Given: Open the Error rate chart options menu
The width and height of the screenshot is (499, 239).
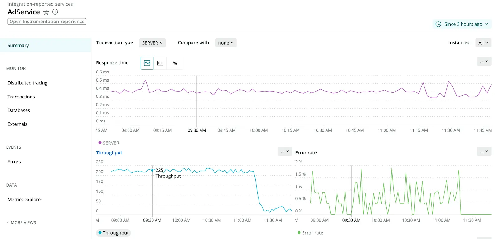Looking at the screenshot, I should pos(484,152).
